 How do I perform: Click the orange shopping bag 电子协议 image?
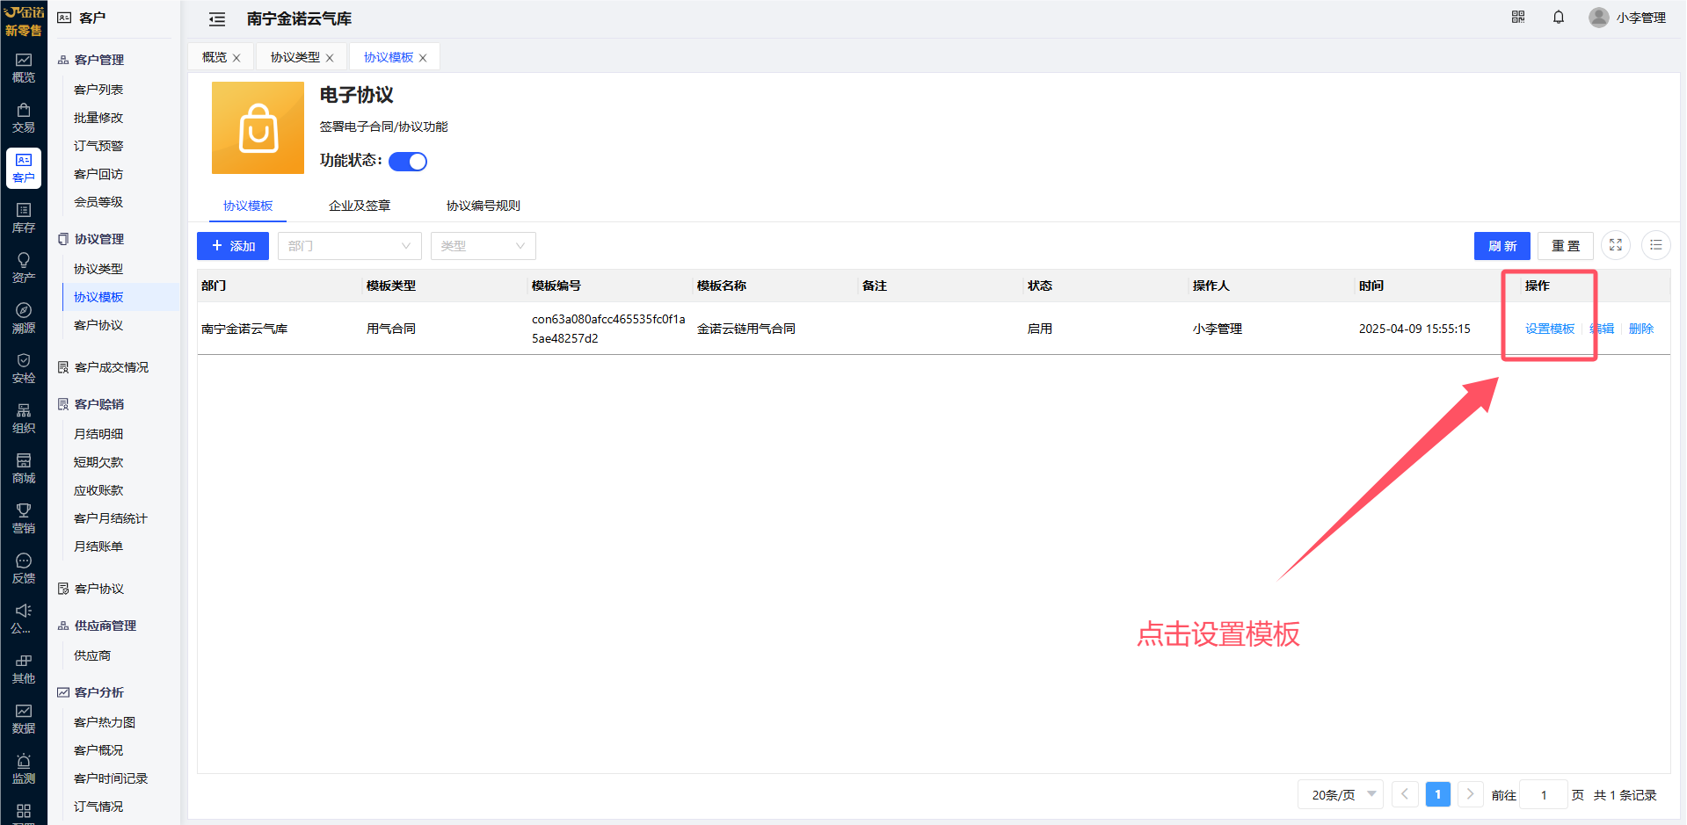(258, 127)
